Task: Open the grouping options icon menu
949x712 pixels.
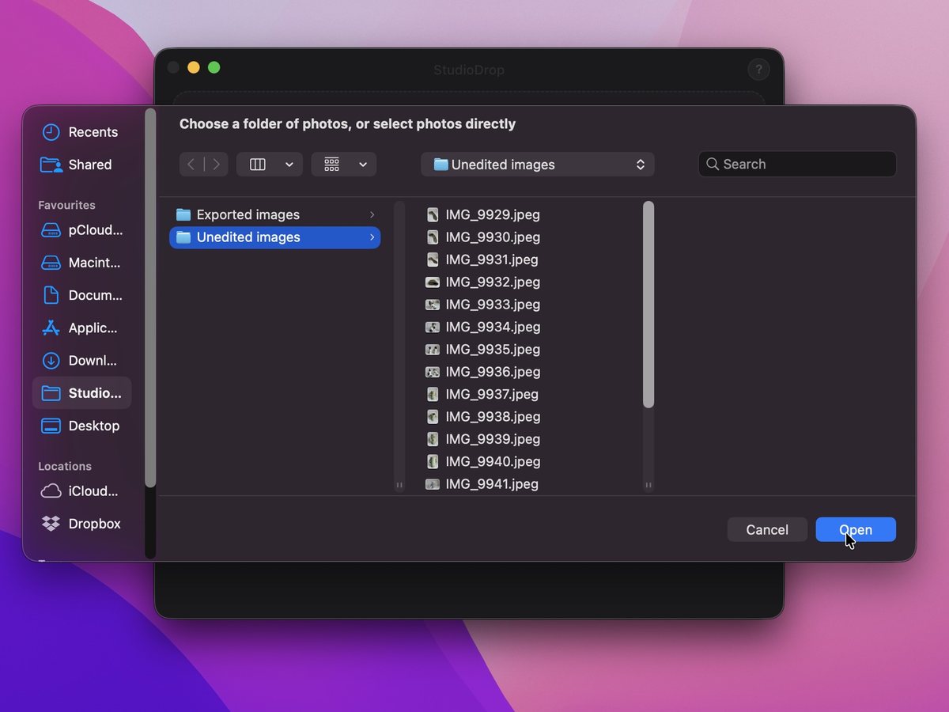Action: coord(344,165)
